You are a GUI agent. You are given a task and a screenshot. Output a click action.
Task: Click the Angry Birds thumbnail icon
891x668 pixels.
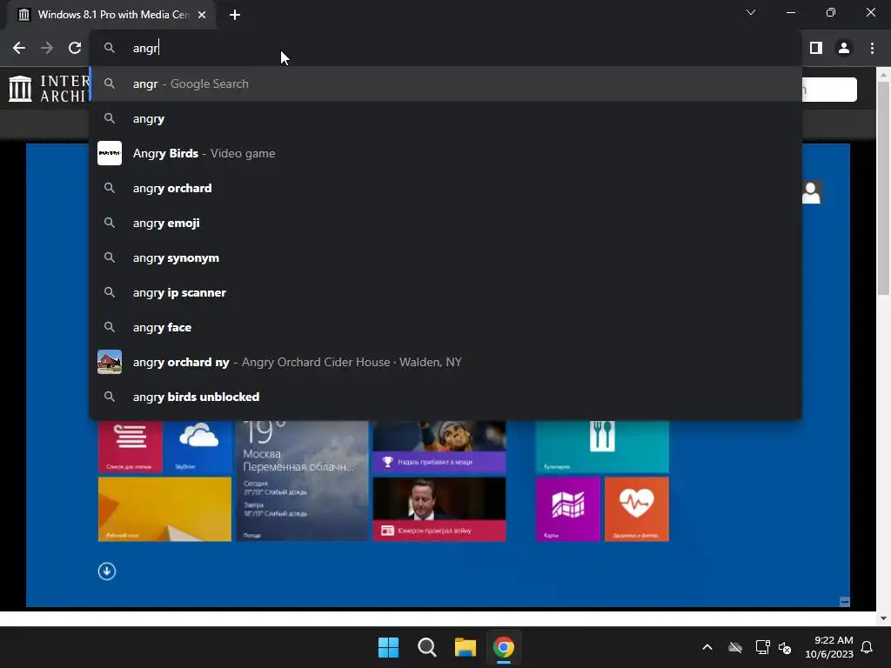click(x=110, y=153)
